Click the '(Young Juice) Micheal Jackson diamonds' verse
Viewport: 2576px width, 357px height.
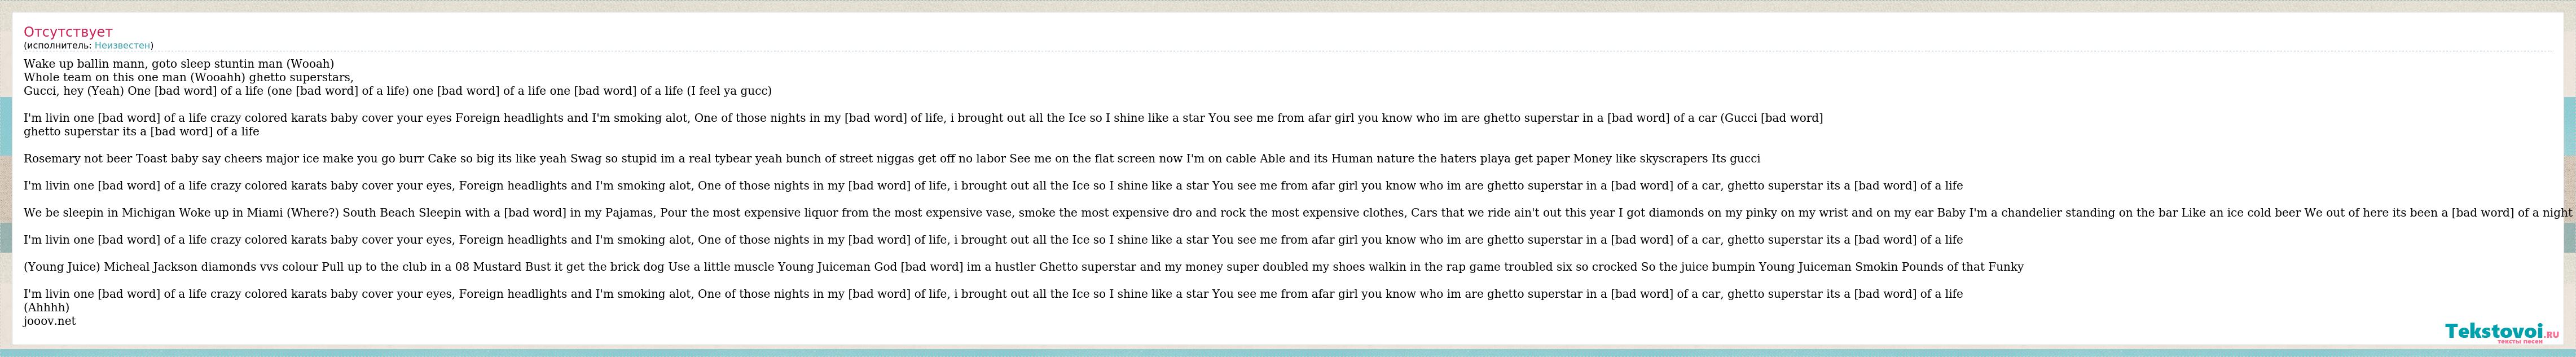coord(1024,267)
